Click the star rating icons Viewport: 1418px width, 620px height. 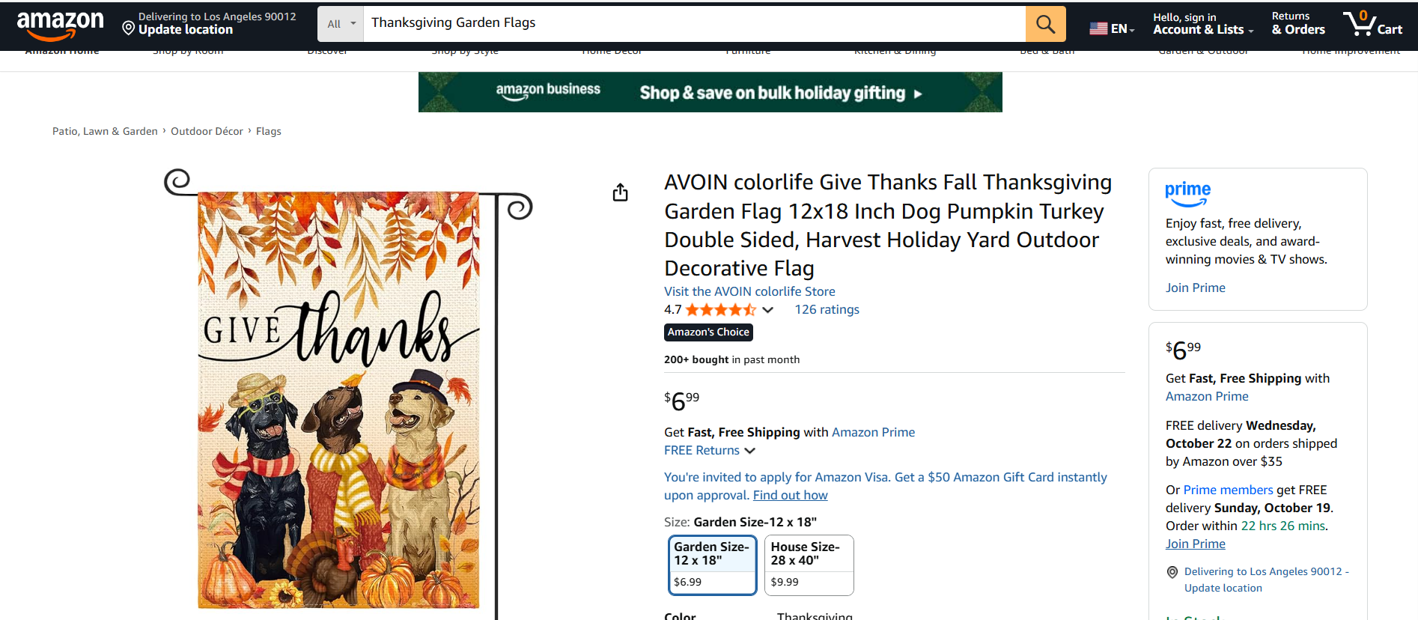(720, 310)
